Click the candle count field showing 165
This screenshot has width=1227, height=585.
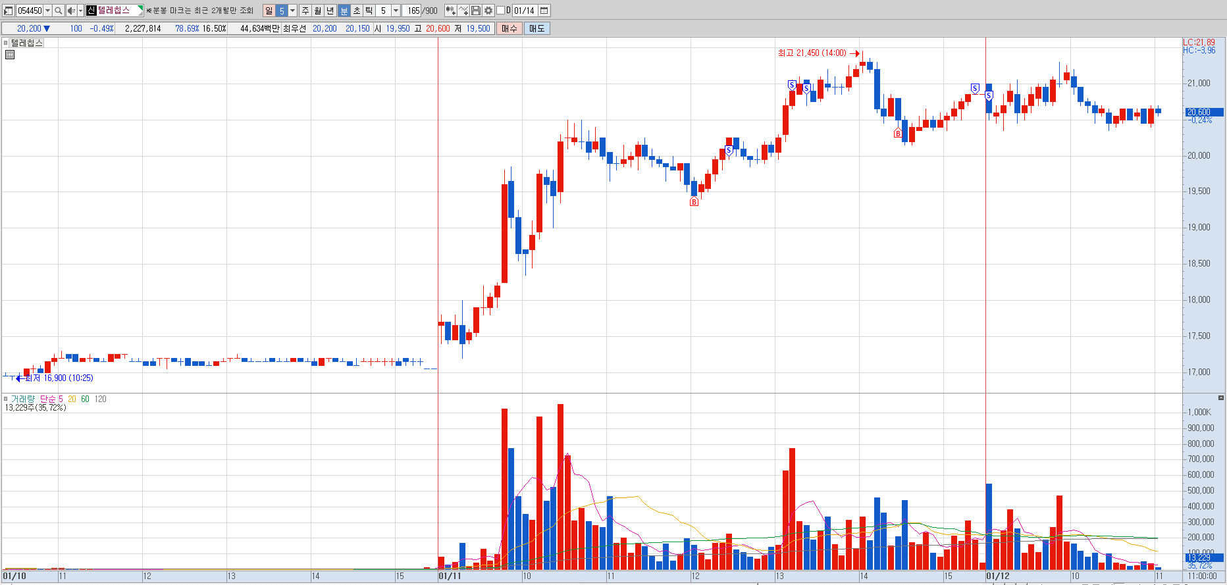[413, 11]
